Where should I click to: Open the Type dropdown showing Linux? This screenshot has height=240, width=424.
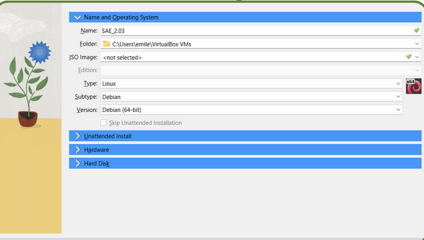click(x=398, y=83)
